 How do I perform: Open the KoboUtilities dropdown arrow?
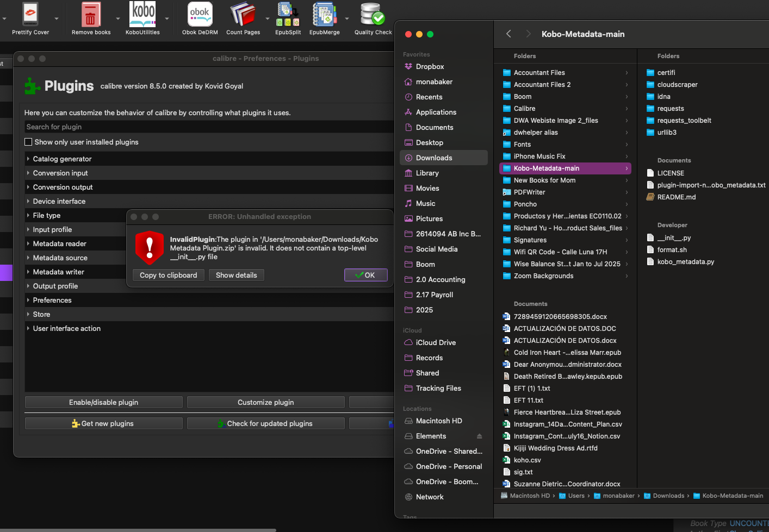pyautogui.click(x=167, y=18)
